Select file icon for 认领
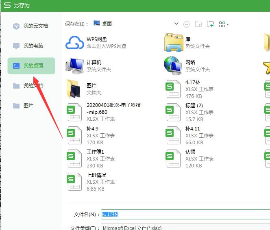270x230 pixels. 173,158
